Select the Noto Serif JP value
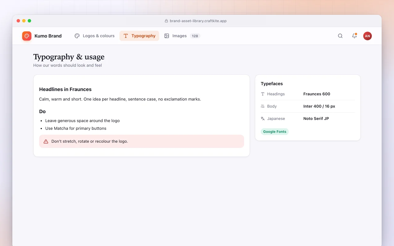This screenshot has width=394, height=246. 316,119
